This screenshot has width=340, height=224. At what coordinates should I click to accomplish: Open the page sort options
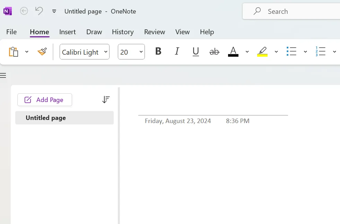106,100
